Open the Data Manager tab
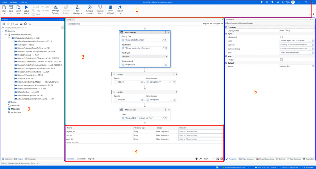 click(x=247, y=159)
